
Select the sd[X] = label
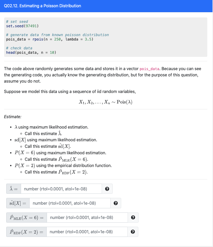(x=18, y=203)
